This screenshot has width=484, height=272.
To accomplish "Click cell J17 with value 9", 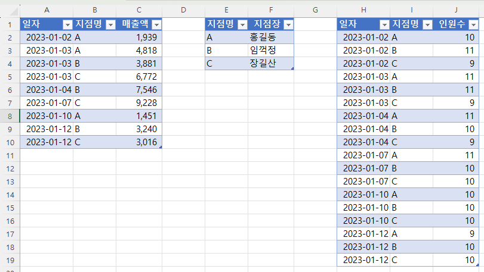I will pos(456,234).
